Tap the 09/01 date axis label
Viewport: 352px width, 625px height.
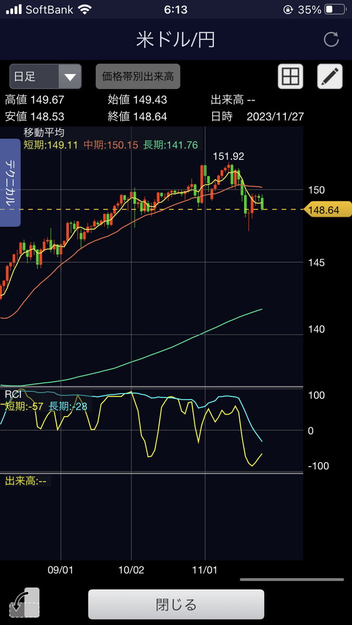(60, 570)
